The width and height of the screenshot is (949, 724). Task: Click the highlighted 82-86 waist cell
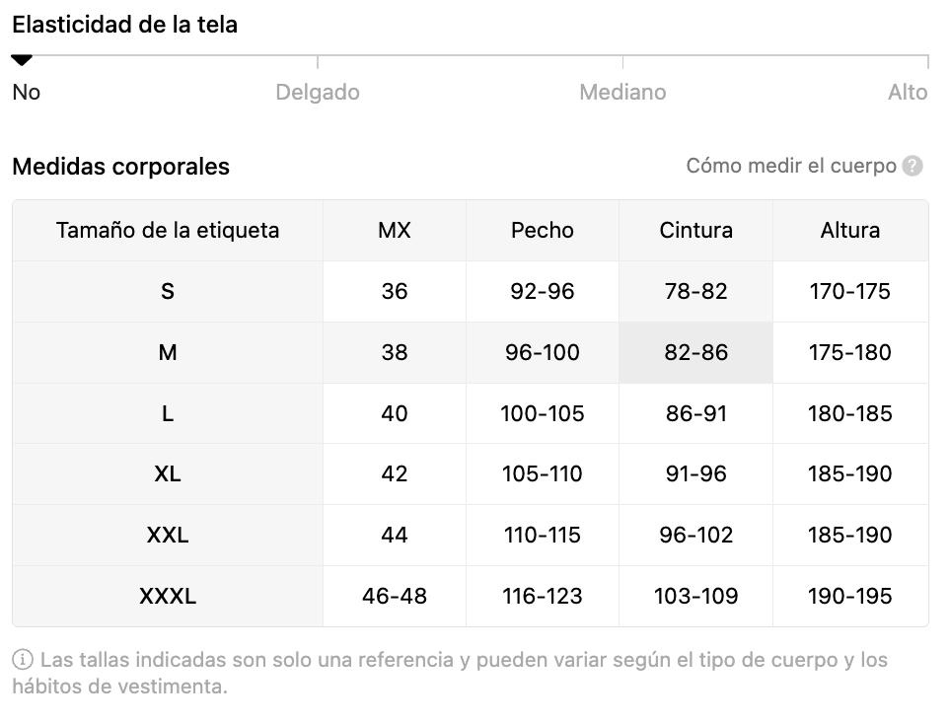coord(696,353)
